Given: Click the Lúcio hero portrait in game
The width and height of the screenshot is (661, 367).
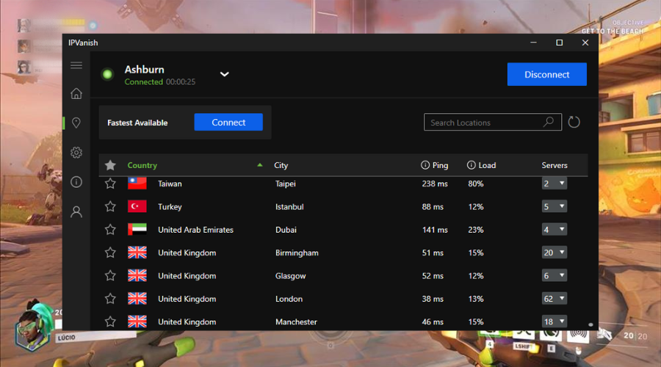Looking at the screenshot, I should point(33,327).
